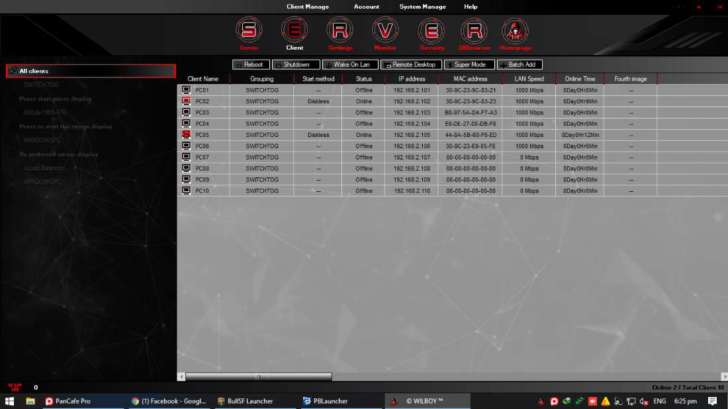728x409 pixels.
Task: Click the scrollbar right arrow
Action: [724, 377]
